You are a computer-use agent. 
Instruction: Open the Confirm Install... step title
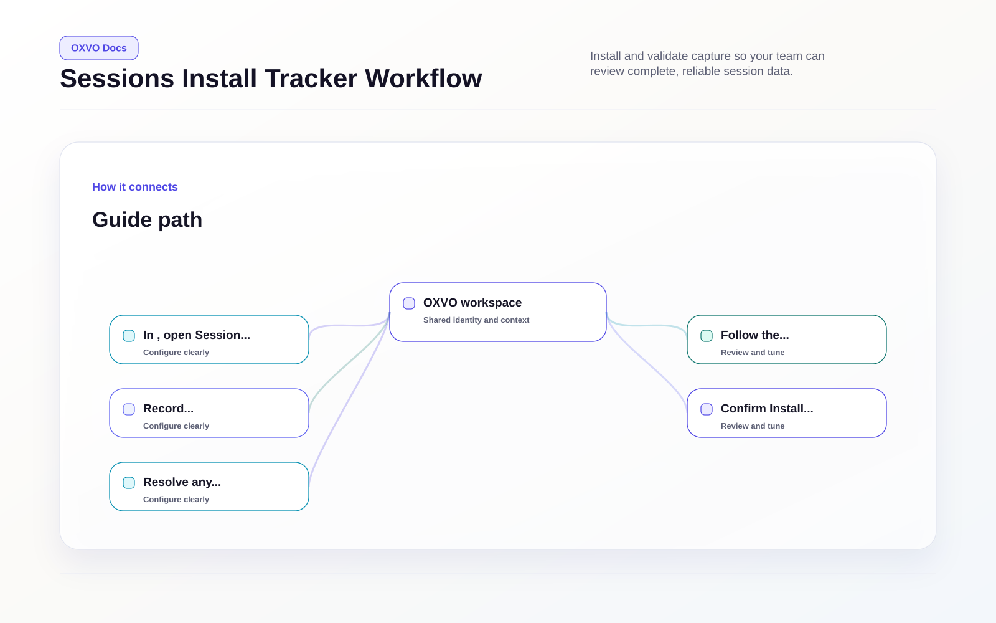click(x=767, y=409)
